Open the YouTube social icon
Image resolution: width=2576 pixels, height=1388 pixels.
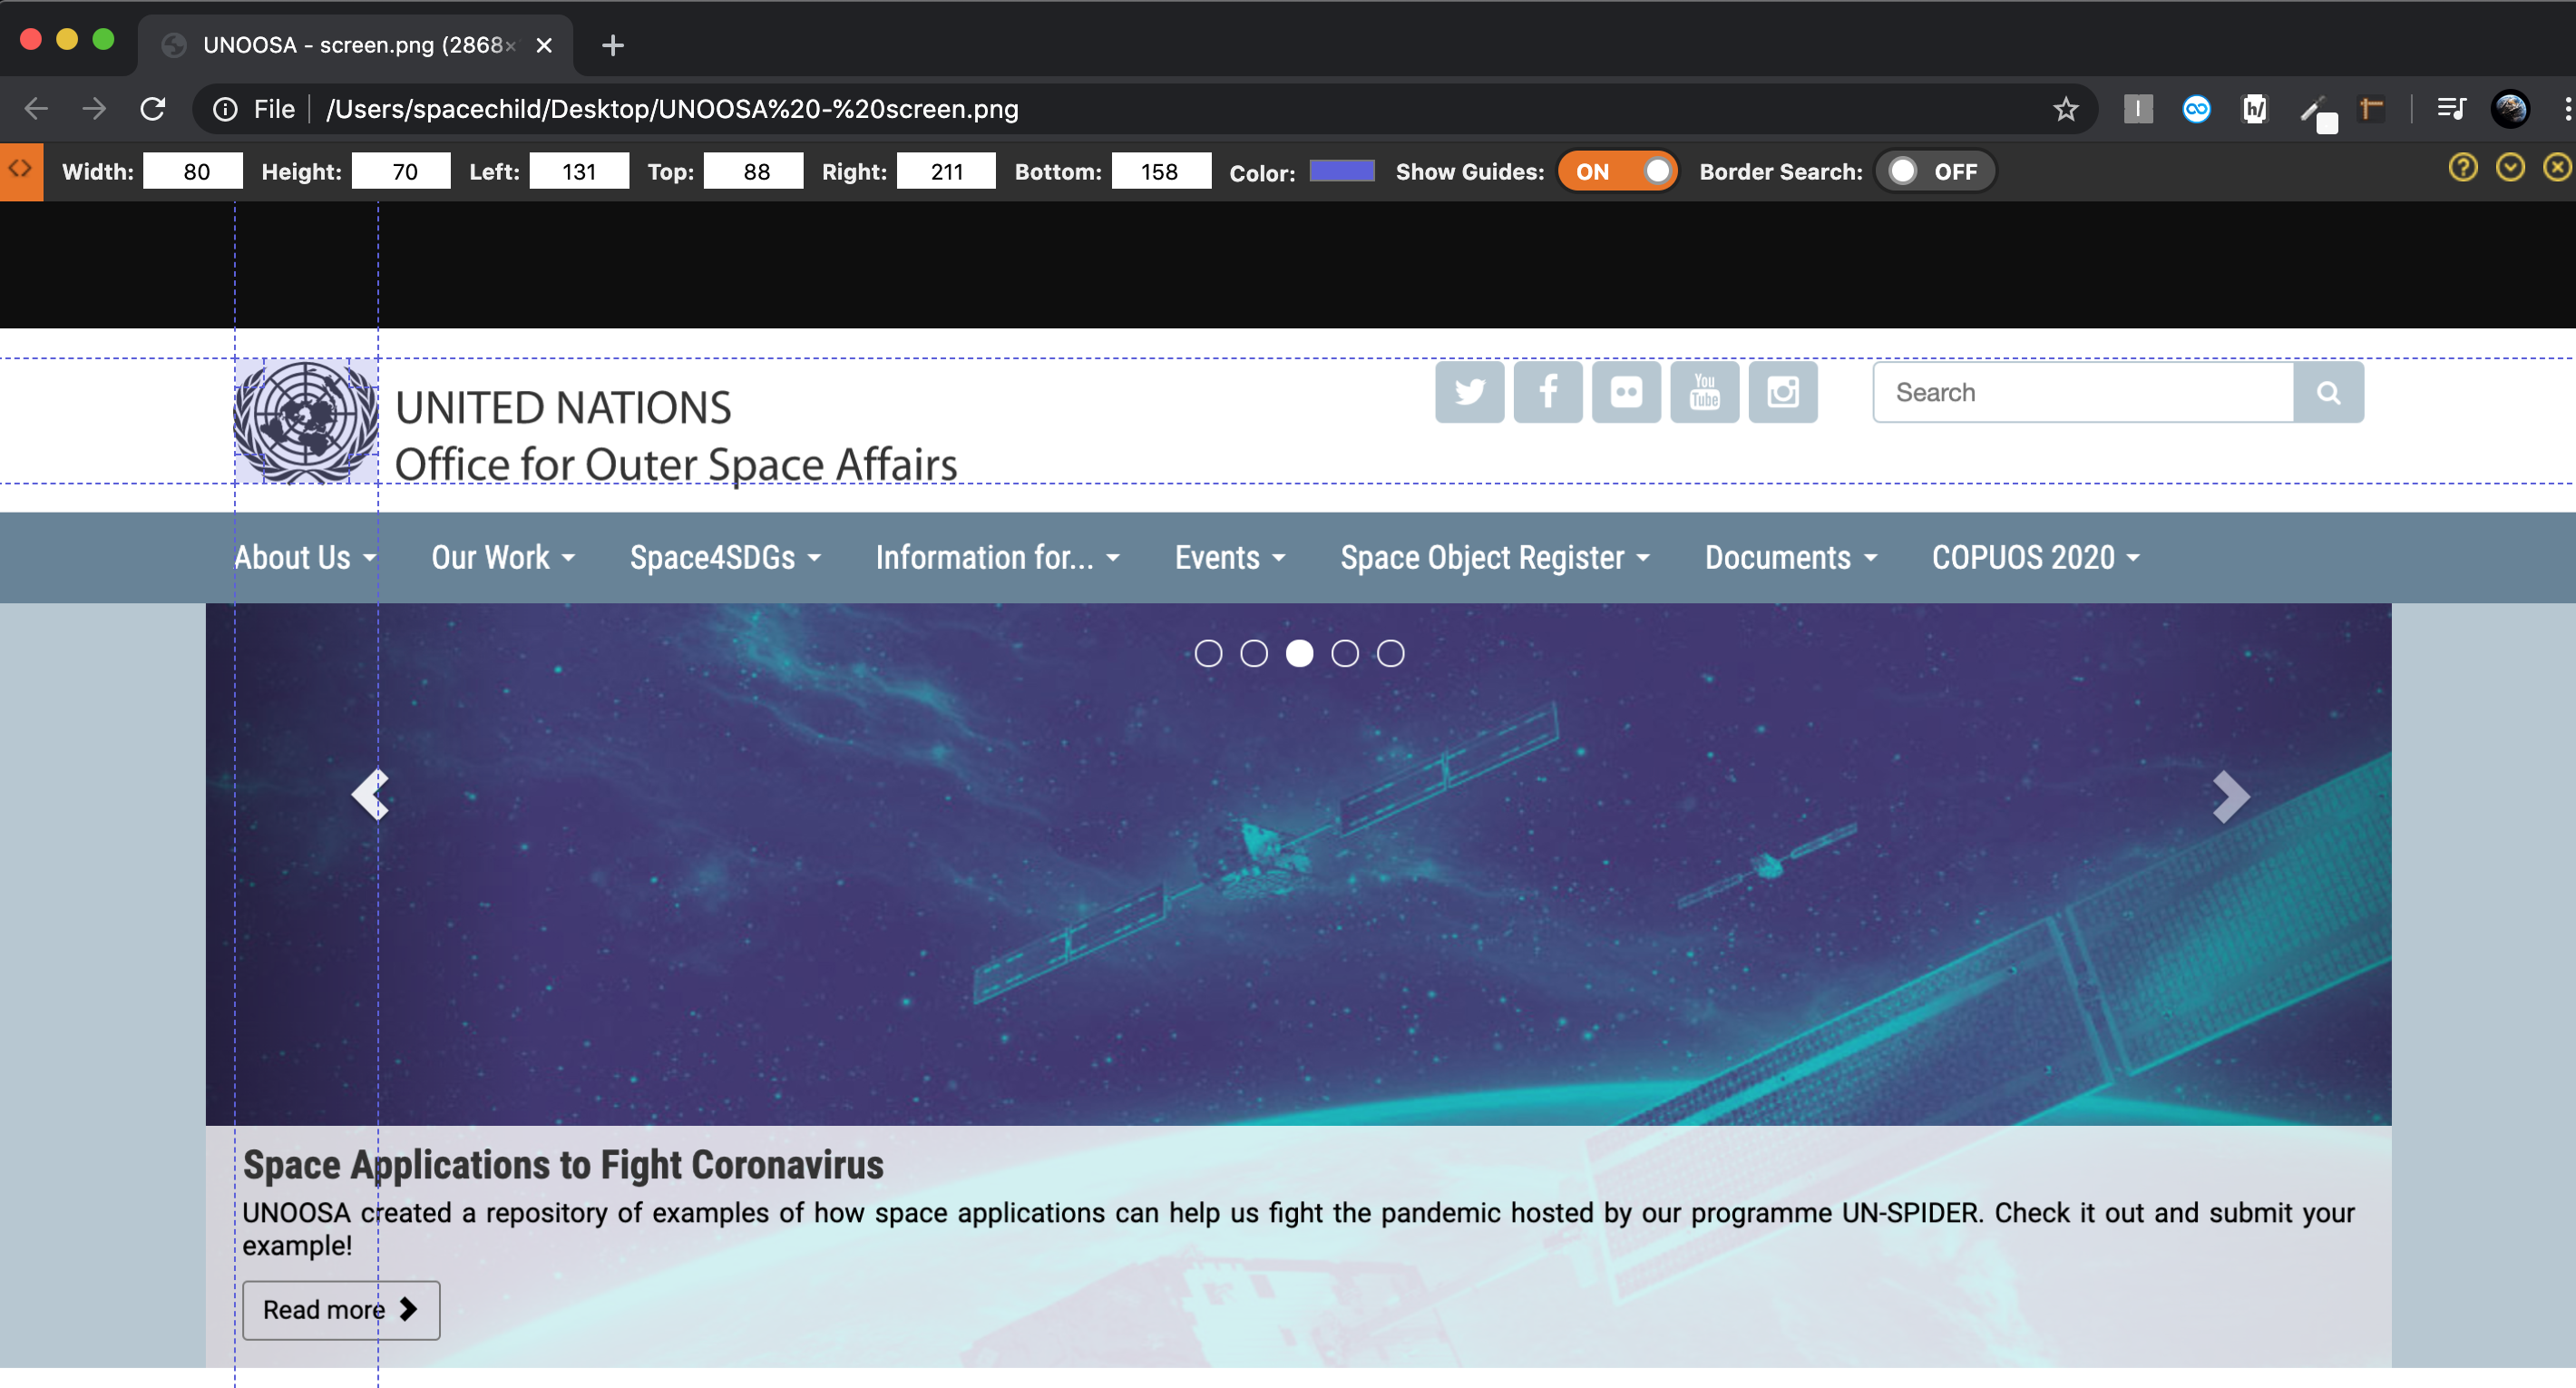tap(1704, 392)
